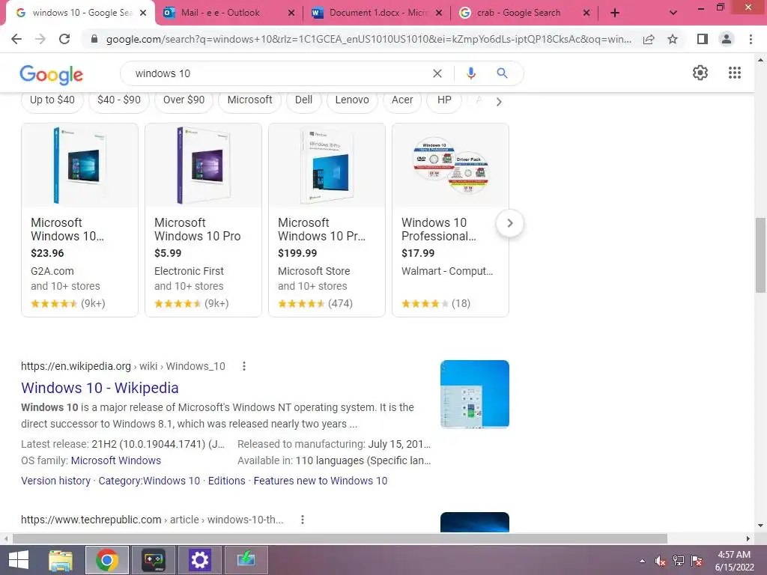Image resolution: width=767 pixels, height=575 pixels.
Task: Open the tab search dropdown
Action: (673, 13)
